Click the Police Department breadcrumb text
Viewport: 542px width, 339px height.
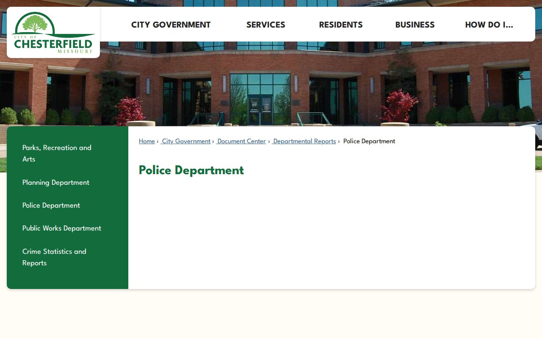(369, 141)
